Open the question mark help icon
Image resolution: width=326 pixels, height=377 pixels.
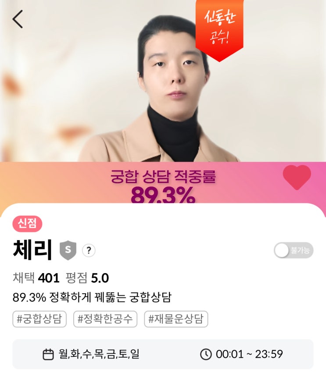tap(89, 250)
